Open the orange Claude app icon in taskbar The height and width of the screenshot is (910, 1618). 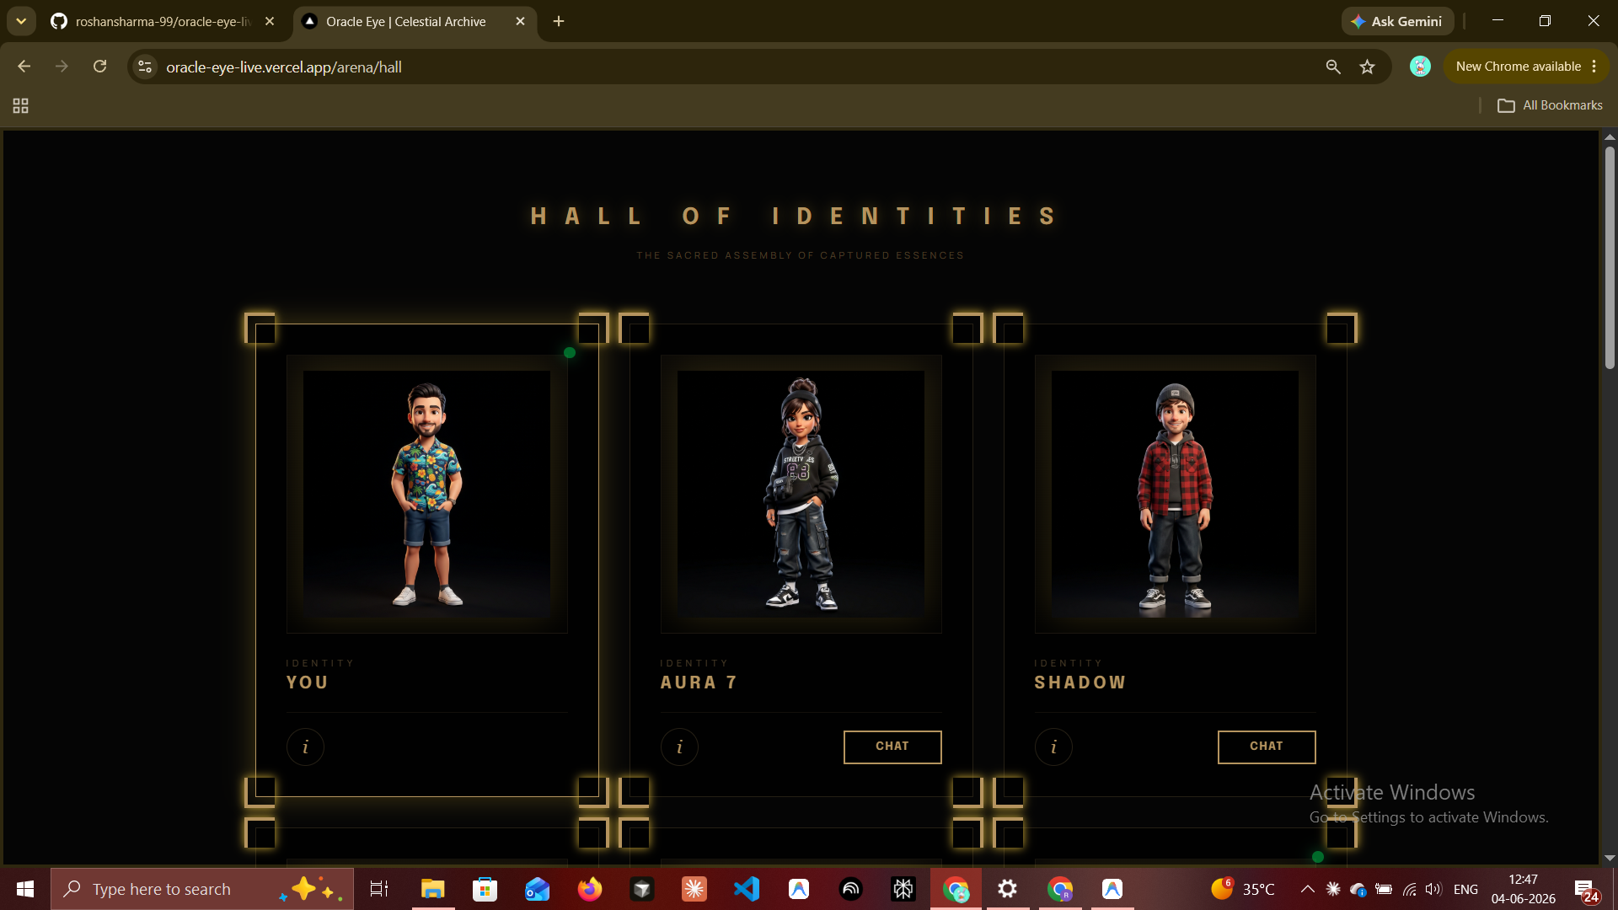[x=694, y=889]
